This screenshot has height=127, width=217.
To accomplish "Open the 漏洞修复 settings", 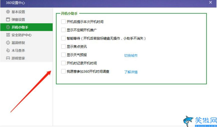I will point(26,43).
